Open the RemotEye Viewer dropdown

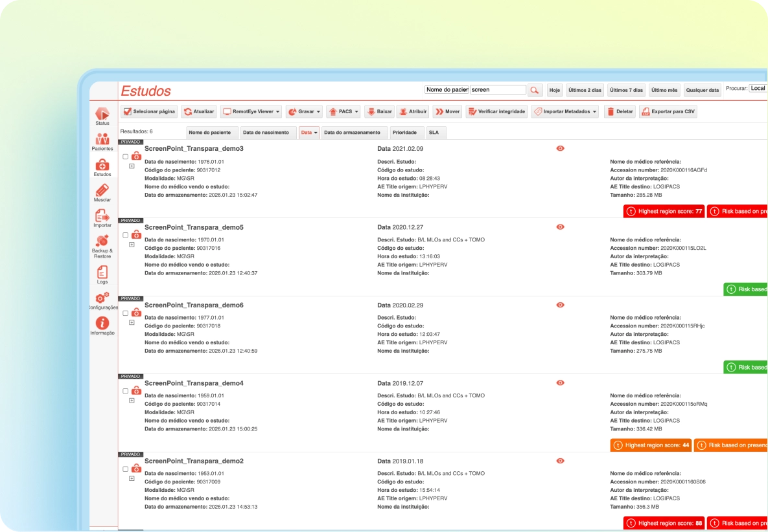tap(251, 111)
